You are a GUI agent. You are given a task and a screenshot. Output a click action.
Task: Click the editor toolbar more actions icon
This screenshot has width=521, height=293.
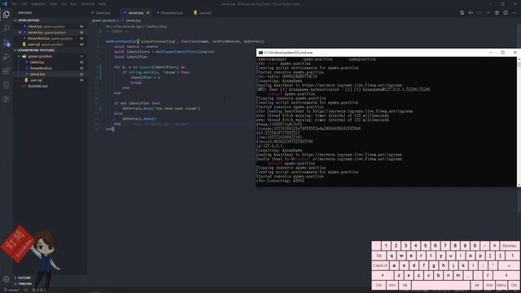(x=514, y=13)
